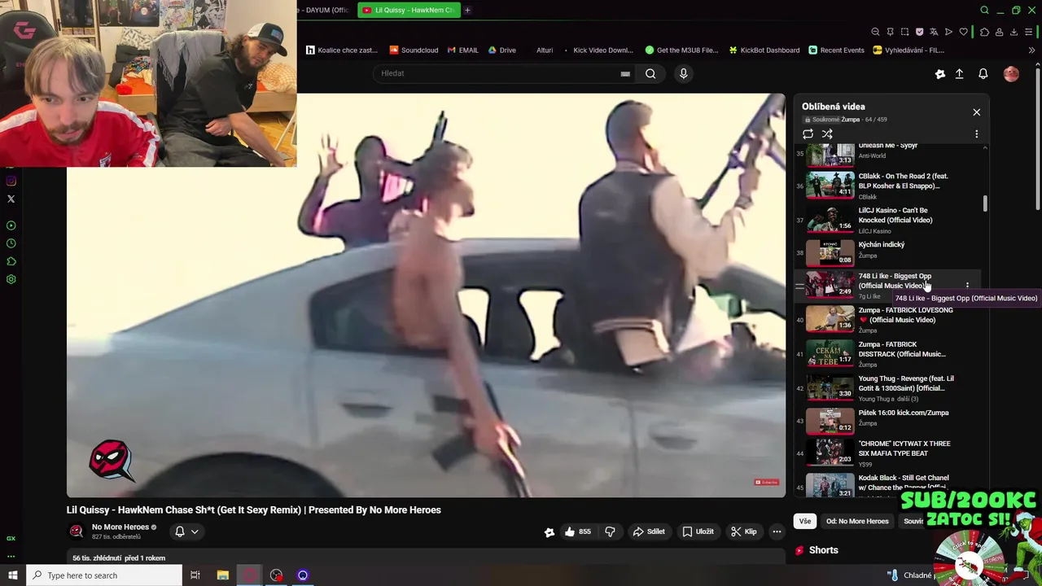
Task: Select the Vše filter chip
Action: tap(805, 521)
